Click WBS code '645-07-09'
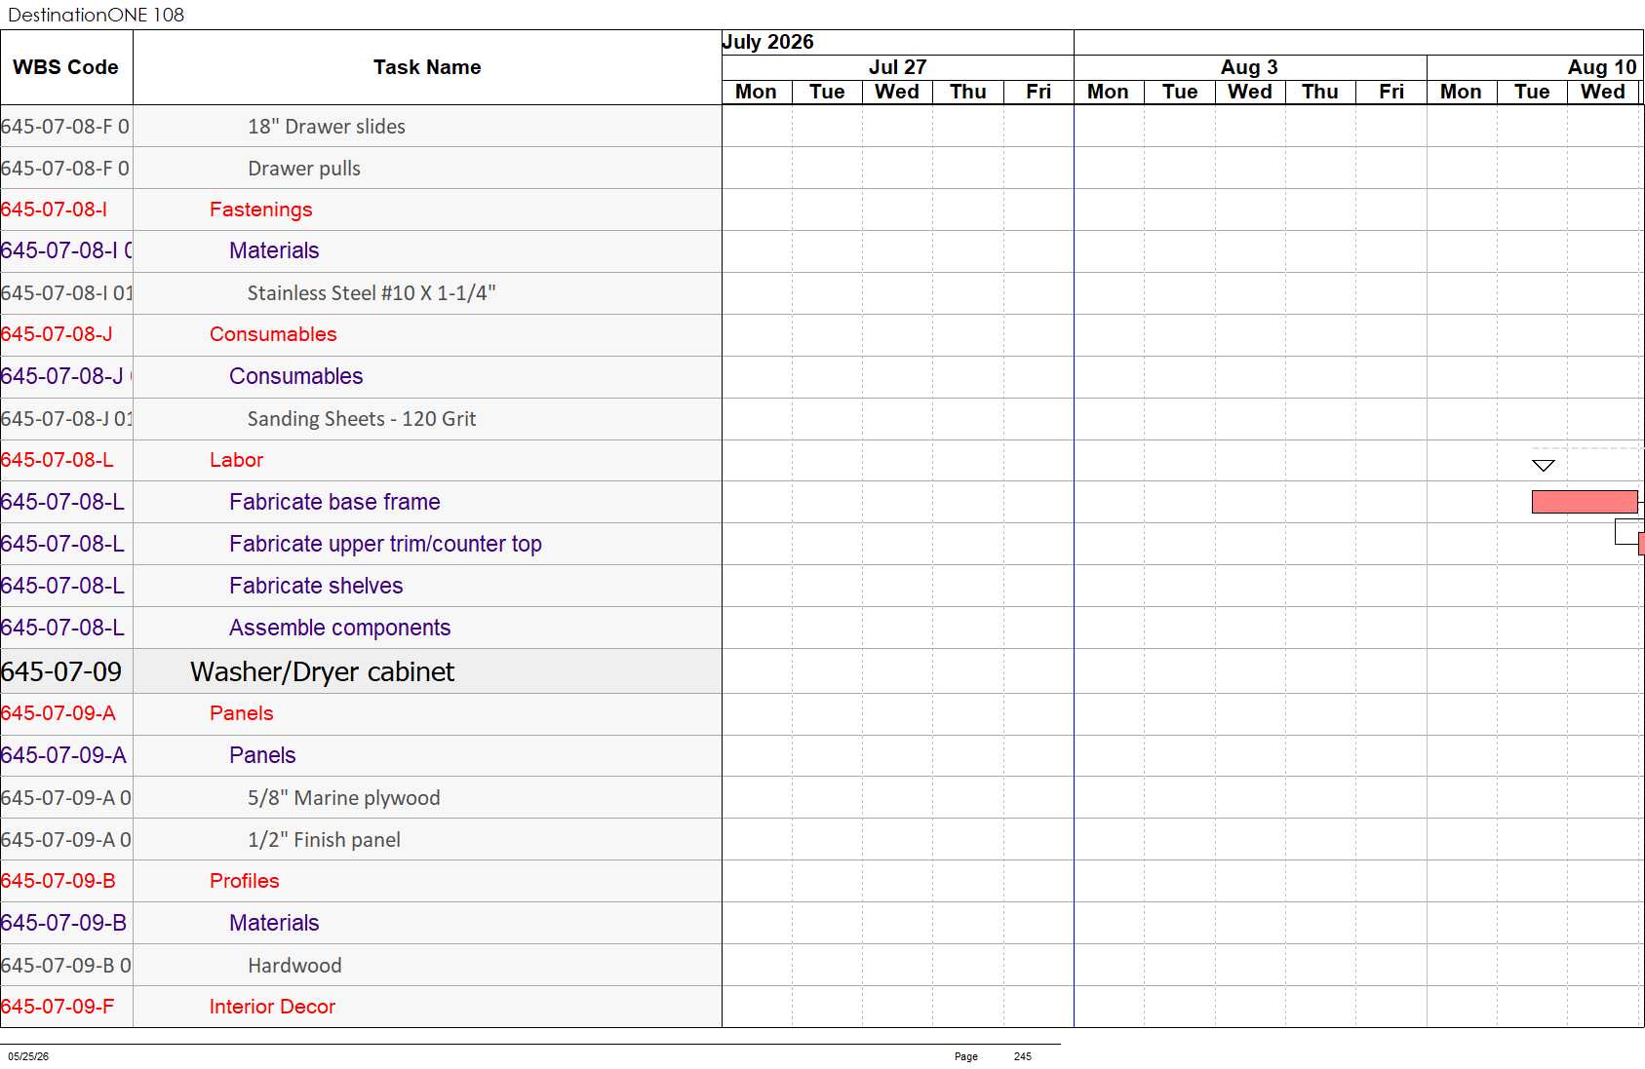Screen dimensions: 1645x1069 pos(61,671)
